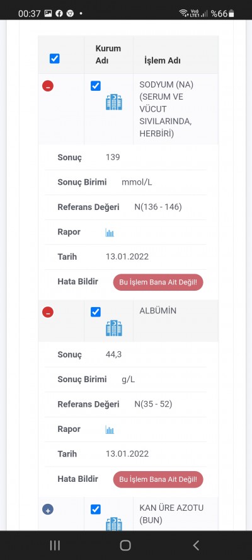Open the Sodyum report chart icon
This screenshot has height=560, width=252.
coord(110,233)
